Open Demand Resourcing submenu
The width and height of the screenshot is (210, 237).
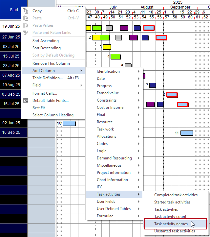pyautogui.click(x=114, y=158)
